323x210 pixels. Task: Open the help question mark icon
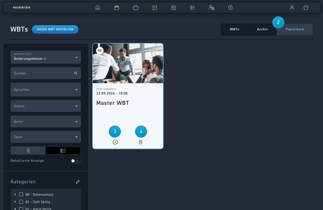click(230, 8)
